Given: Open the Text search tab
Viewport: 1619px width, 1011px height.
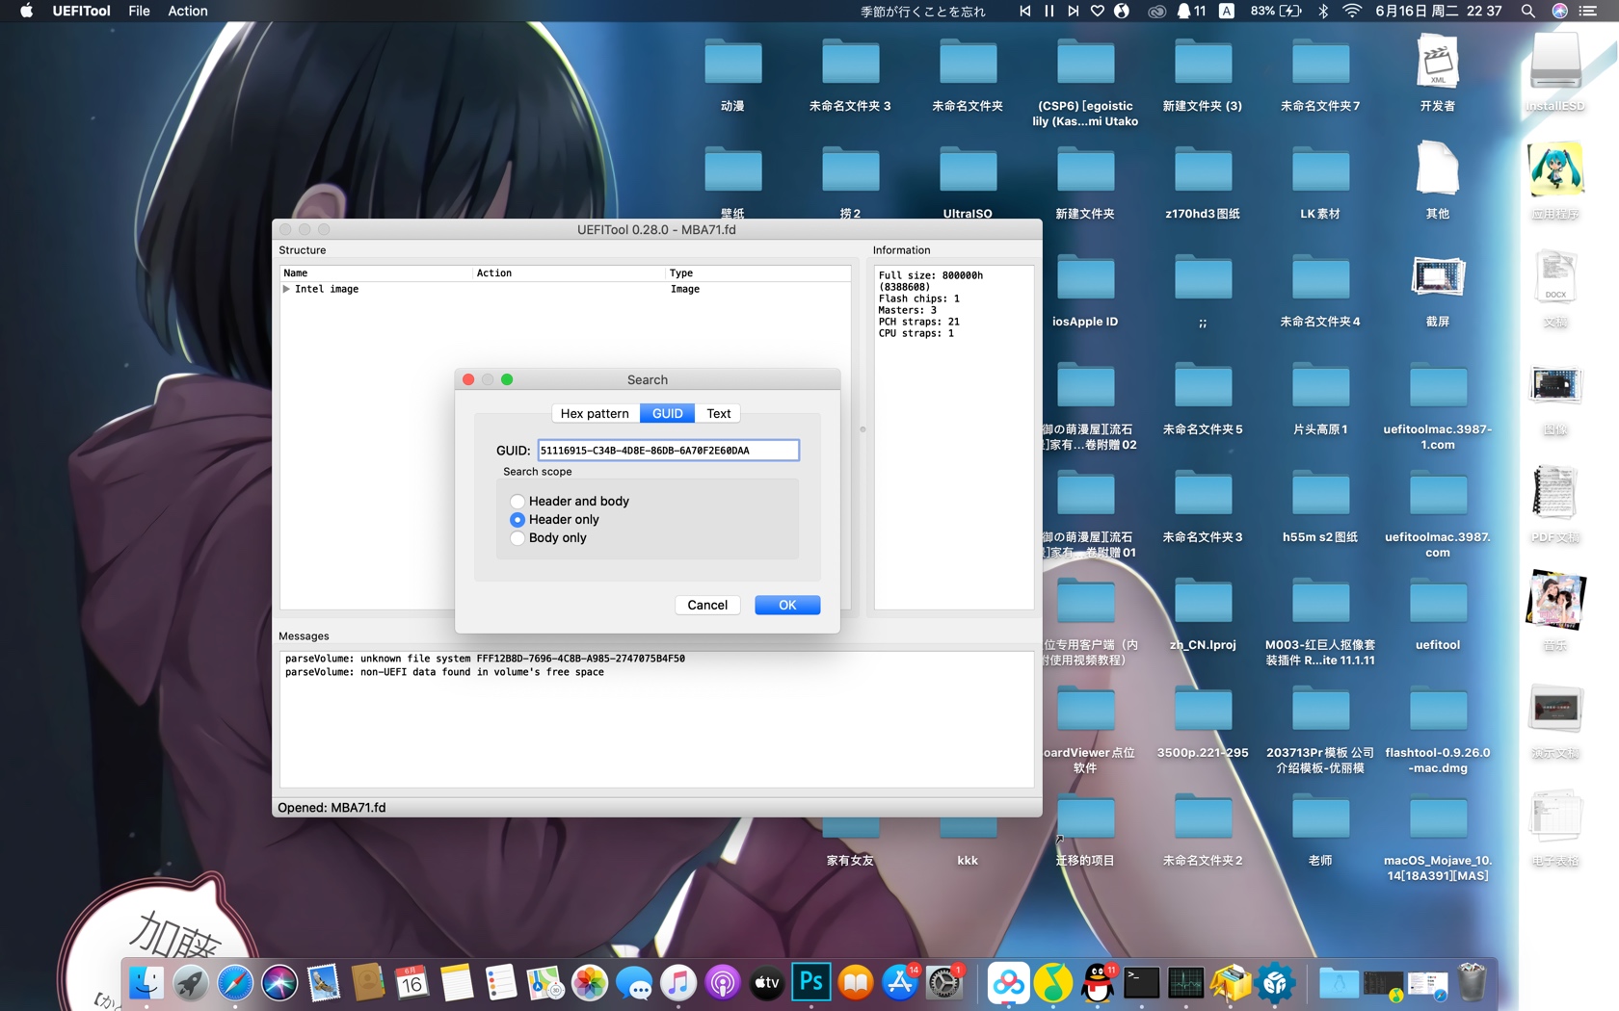Looking at the screenshot, I should [x=719, y=413].
